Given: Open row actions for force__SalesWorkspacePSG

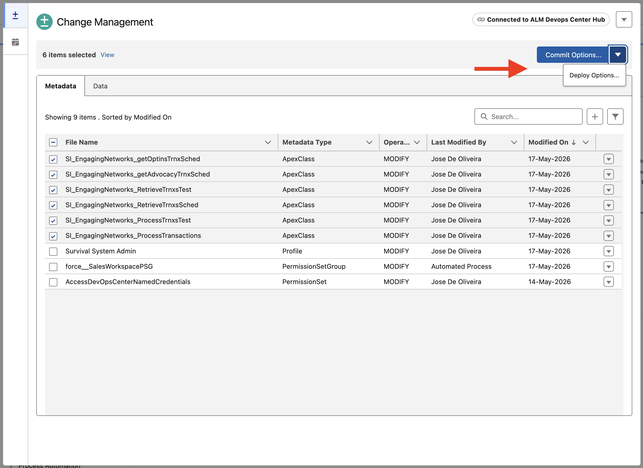Looking at the screenshot, I should [608, 266].
